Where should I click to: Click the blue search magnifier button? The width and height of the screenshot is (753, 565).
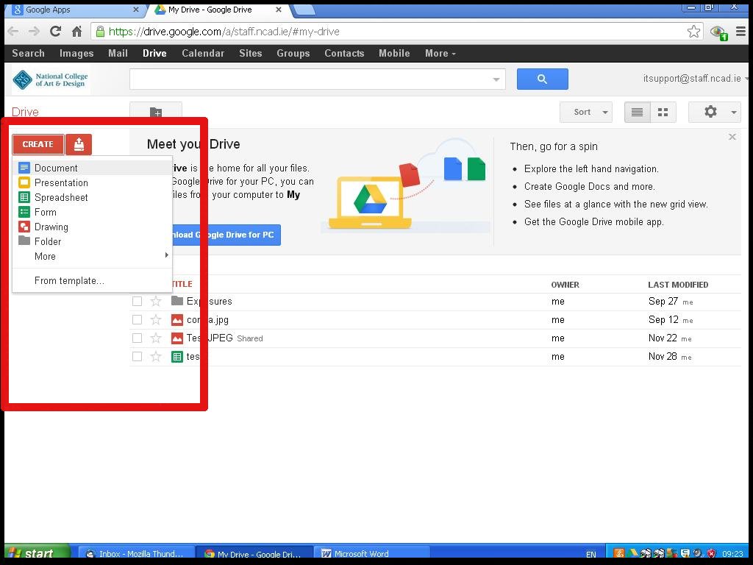(542, 79)
